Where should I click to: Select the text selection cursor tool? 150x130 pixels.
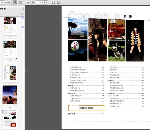click(x=15, y=2)
